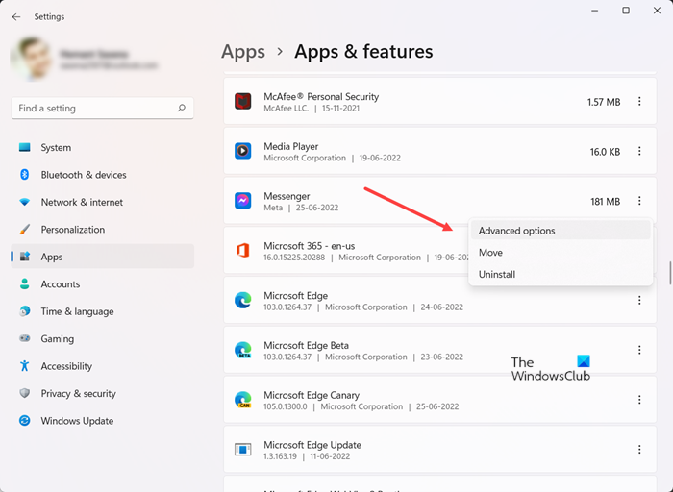This screenshot has height=492, width=673.
Task: Click the apps list scrollbar thumb
Action: 670,273
